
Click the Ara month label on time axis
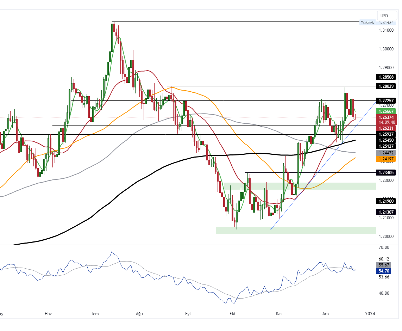coord(326,313)
